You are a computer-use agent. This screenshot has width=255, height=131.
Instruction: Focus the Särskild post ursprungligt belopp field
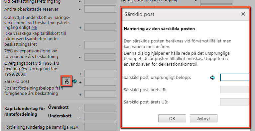point(234,78)
